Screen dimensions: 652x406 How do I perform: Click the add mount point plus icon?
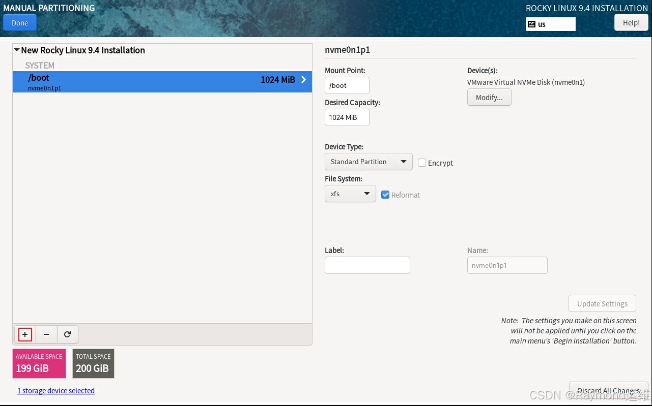coord(25,334)
